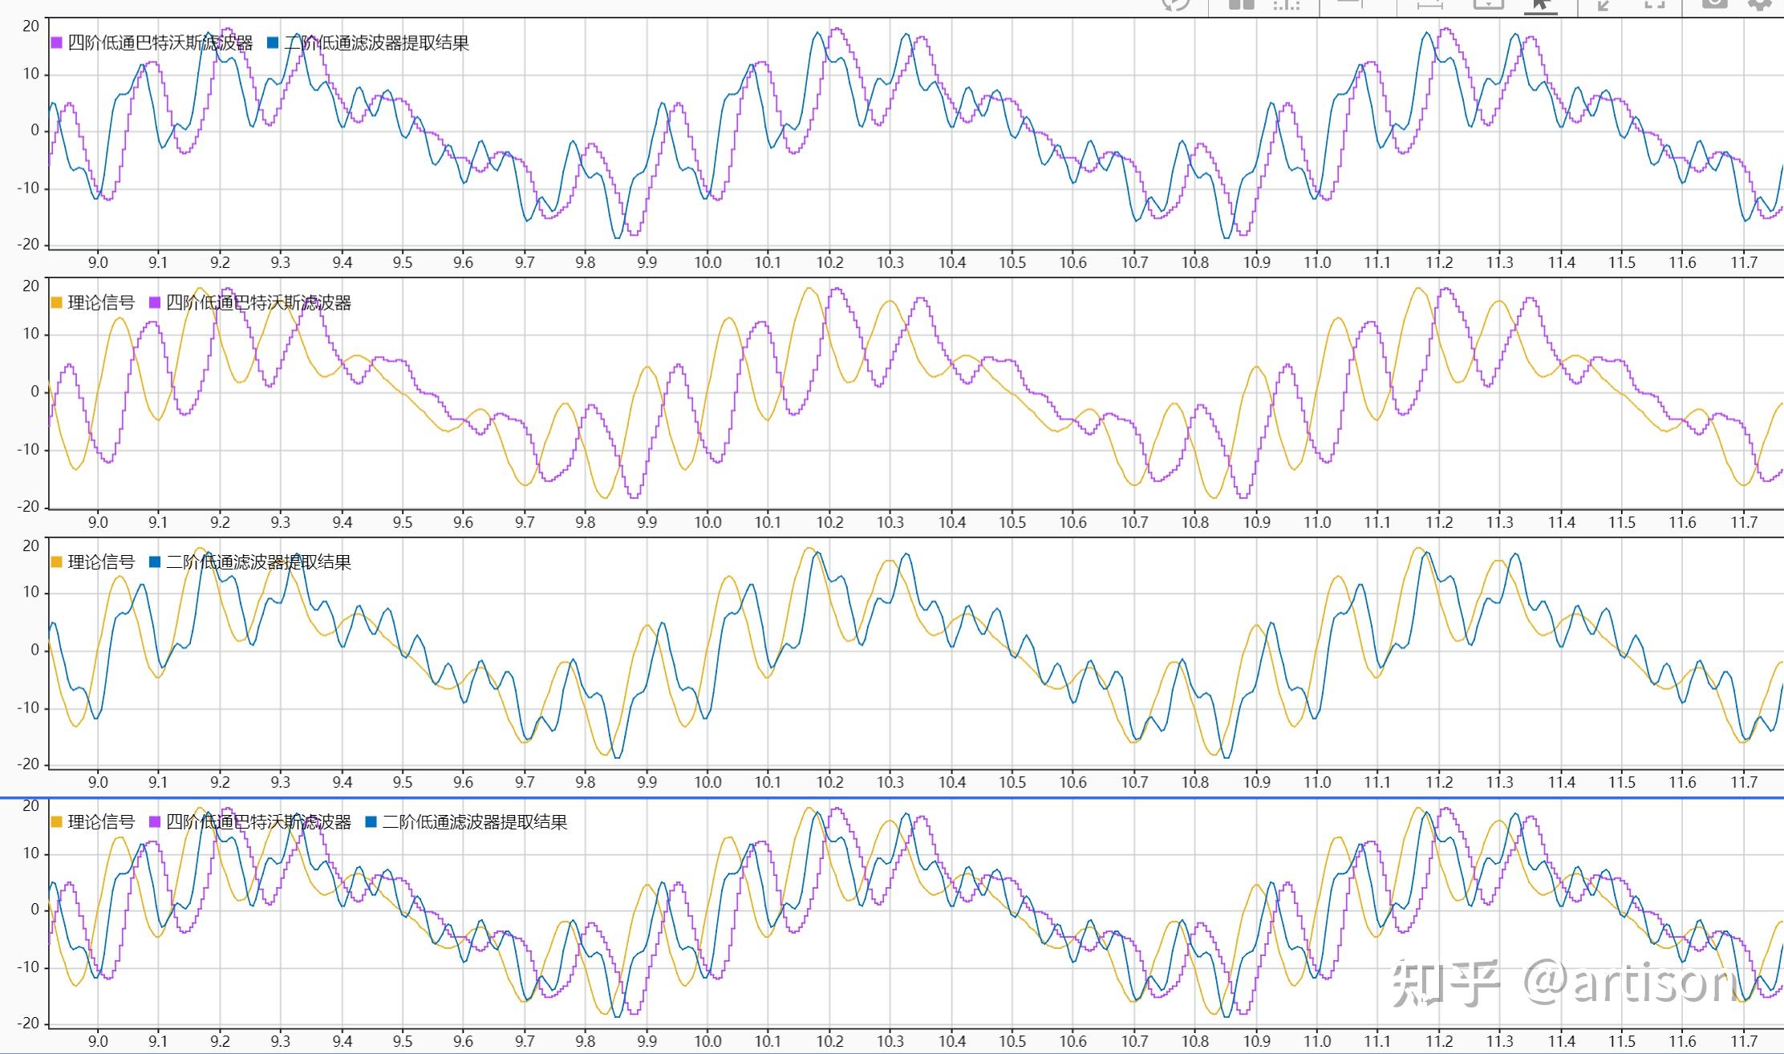
Task: Open the gear settings icon
Action: [1761, 4]
